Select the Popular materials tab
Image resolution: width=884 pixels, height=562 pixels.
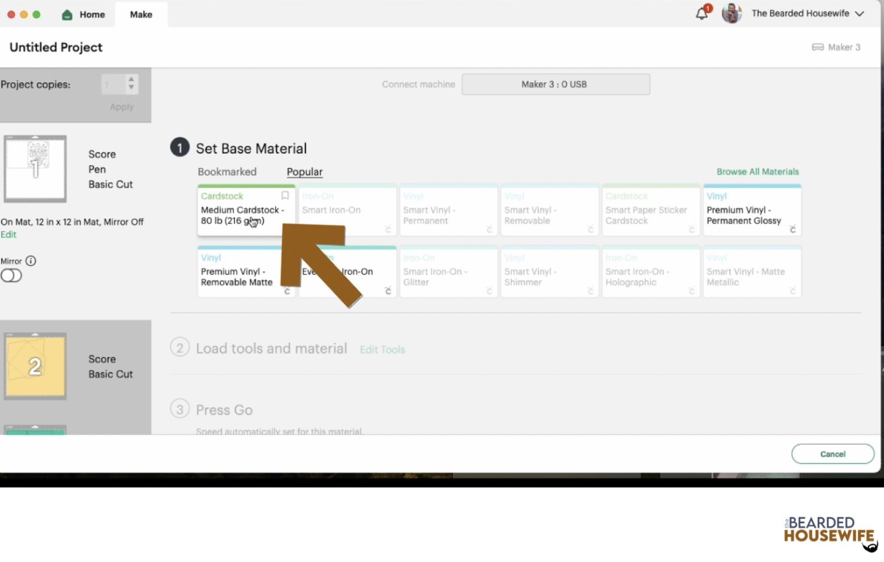click(304, 172)
